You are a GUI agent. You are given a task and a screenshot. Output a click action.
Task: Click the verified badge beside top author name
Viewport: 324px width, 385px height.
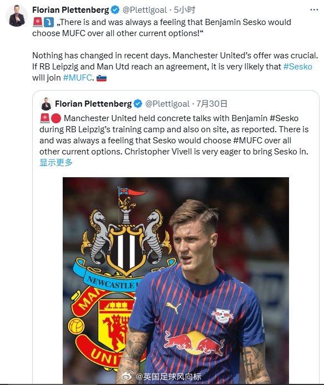coord(115,10)
